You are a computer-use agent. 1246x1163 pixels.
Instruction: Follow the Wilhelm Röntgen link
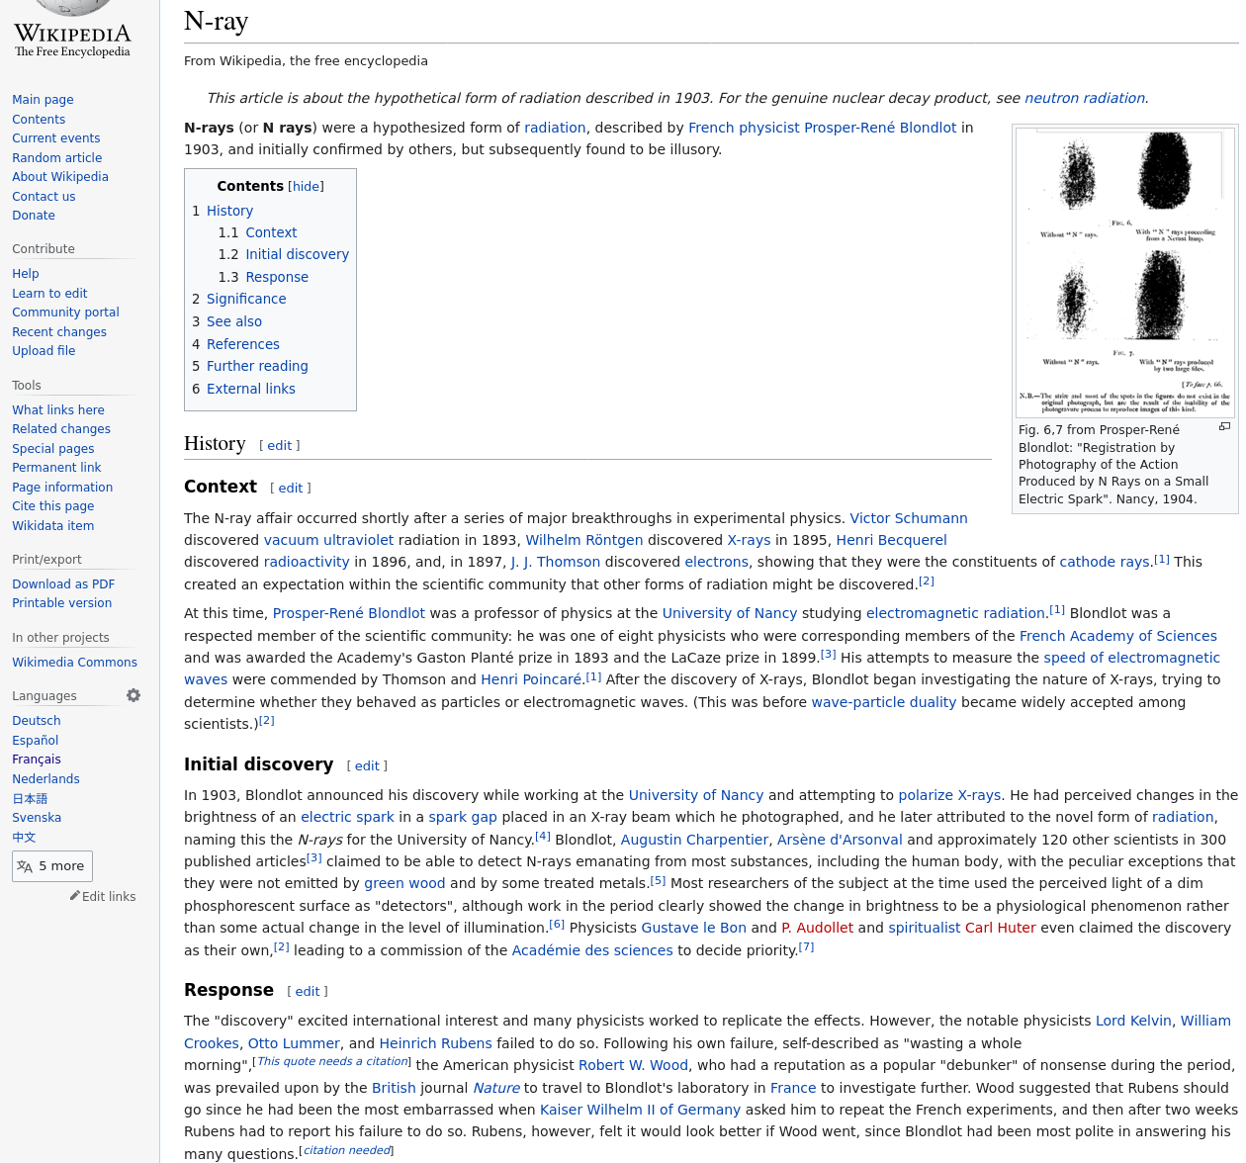tap(583, 540)
